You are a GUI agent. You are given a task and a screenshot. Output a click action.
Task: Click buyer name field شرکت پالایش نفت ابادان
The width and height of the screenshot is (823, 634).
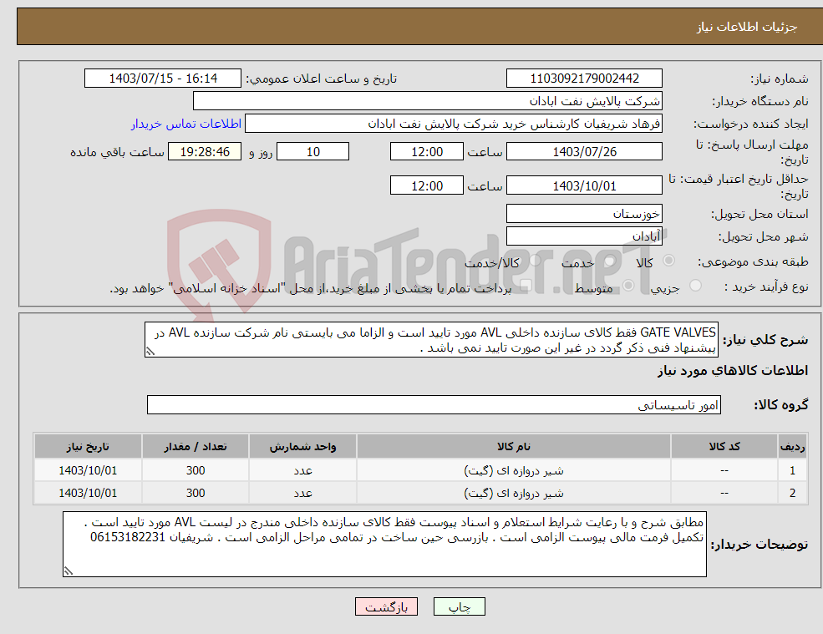point(428,101)
